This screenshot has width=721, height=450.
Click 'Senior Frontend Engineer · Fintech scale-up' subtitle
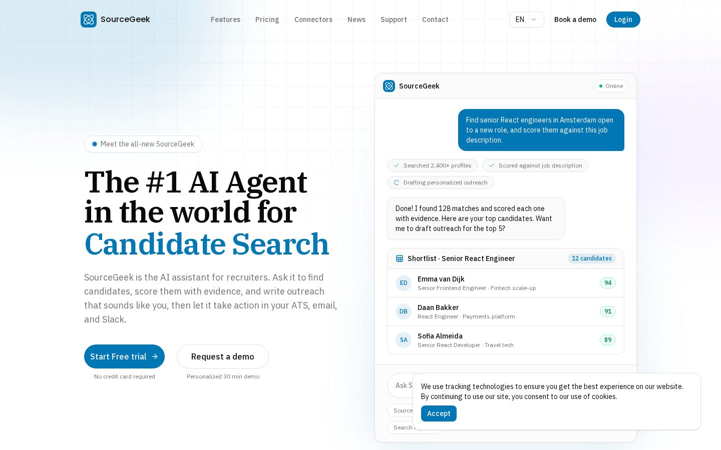[x=477, y=288]
